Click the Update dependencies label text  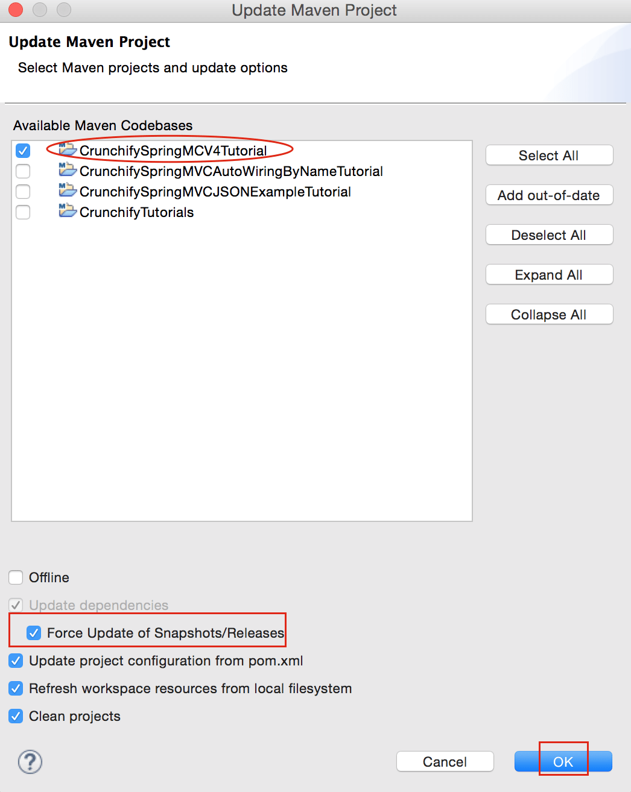99,605
